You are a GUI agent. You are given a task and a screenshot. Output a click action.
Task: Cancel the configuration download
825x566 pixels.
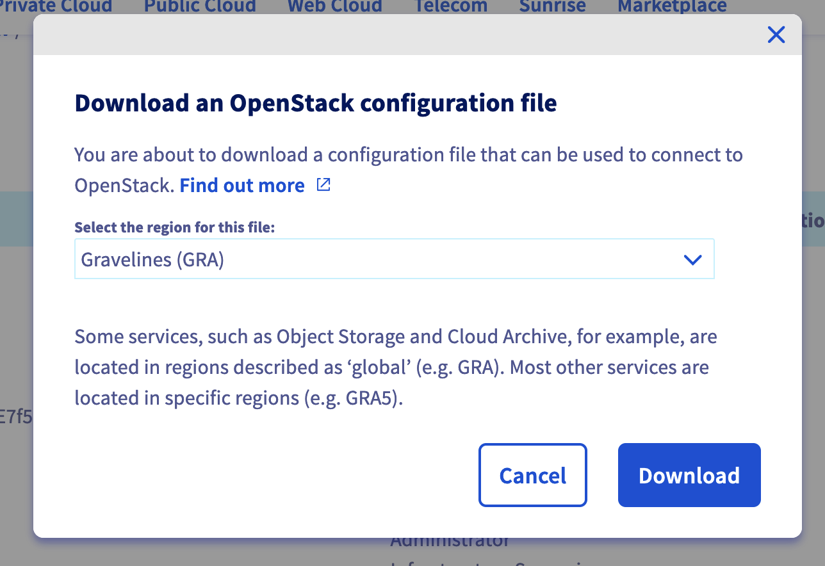point(532,475)
